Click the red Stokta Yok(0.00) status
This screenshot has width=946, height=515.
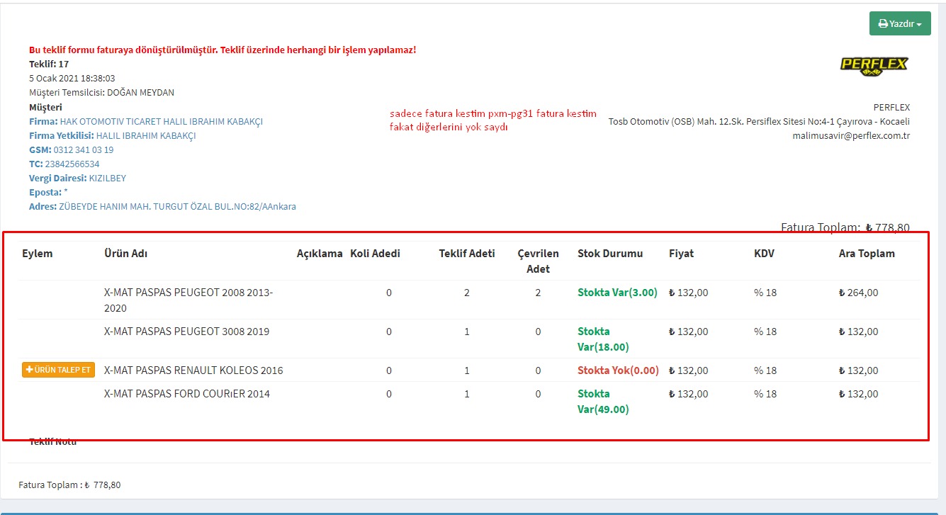coord(618,370)
